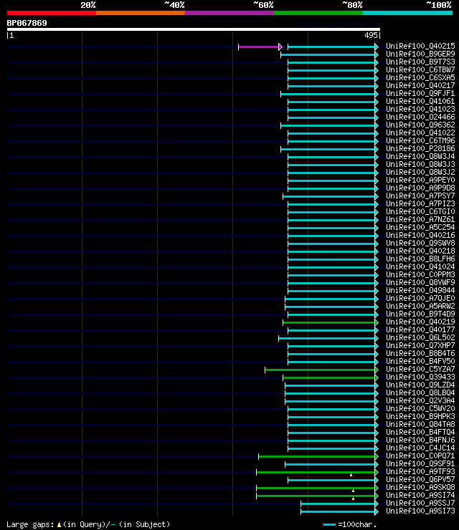Viewport: 459px width, 530px height.
Task: Open the UniRef100_B4FNJ6 hit label
Action: [420, 440]
